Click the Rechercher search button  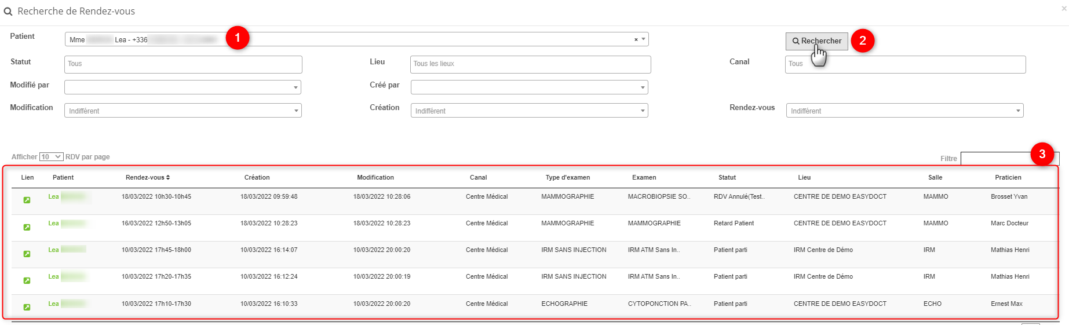(x=816, y=41)
